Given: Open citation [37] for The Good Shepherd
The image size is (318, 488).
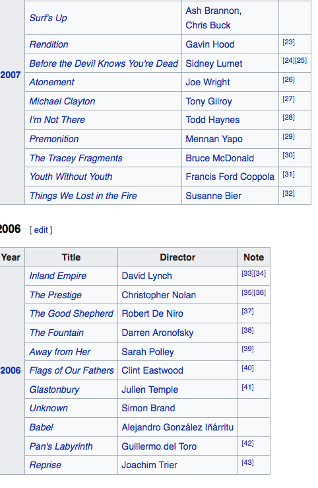Looking at the screenshot, I should (247, 311).
